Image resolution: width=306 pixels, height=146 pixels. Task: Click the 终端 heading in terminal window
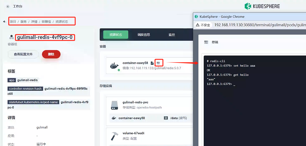[215, 42]
